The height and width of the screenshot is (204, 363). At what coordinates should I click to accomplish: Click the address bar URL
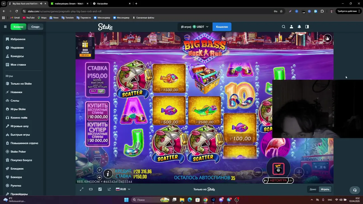(x=64, y=11)
